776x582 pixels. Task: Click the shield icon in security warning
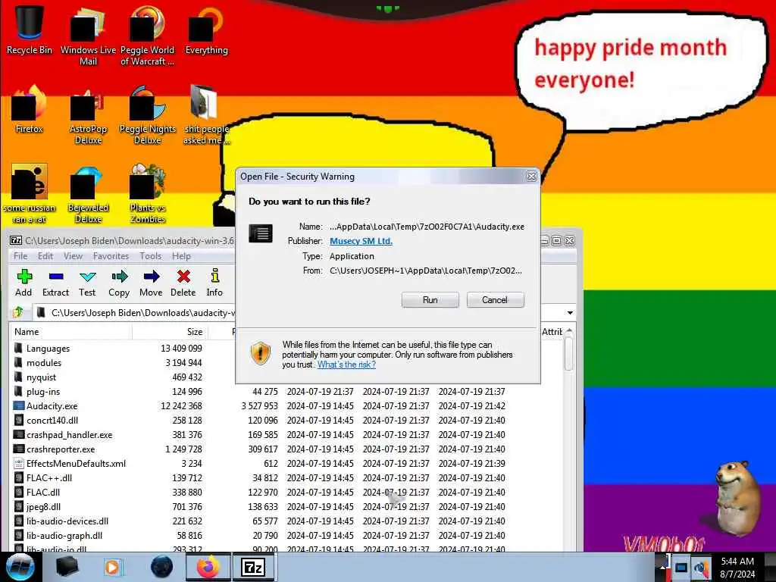pos(261,353)
